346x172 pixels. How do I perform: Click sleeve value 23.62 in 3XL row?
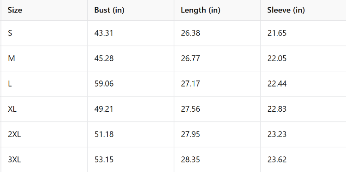(x=277, y=160)
